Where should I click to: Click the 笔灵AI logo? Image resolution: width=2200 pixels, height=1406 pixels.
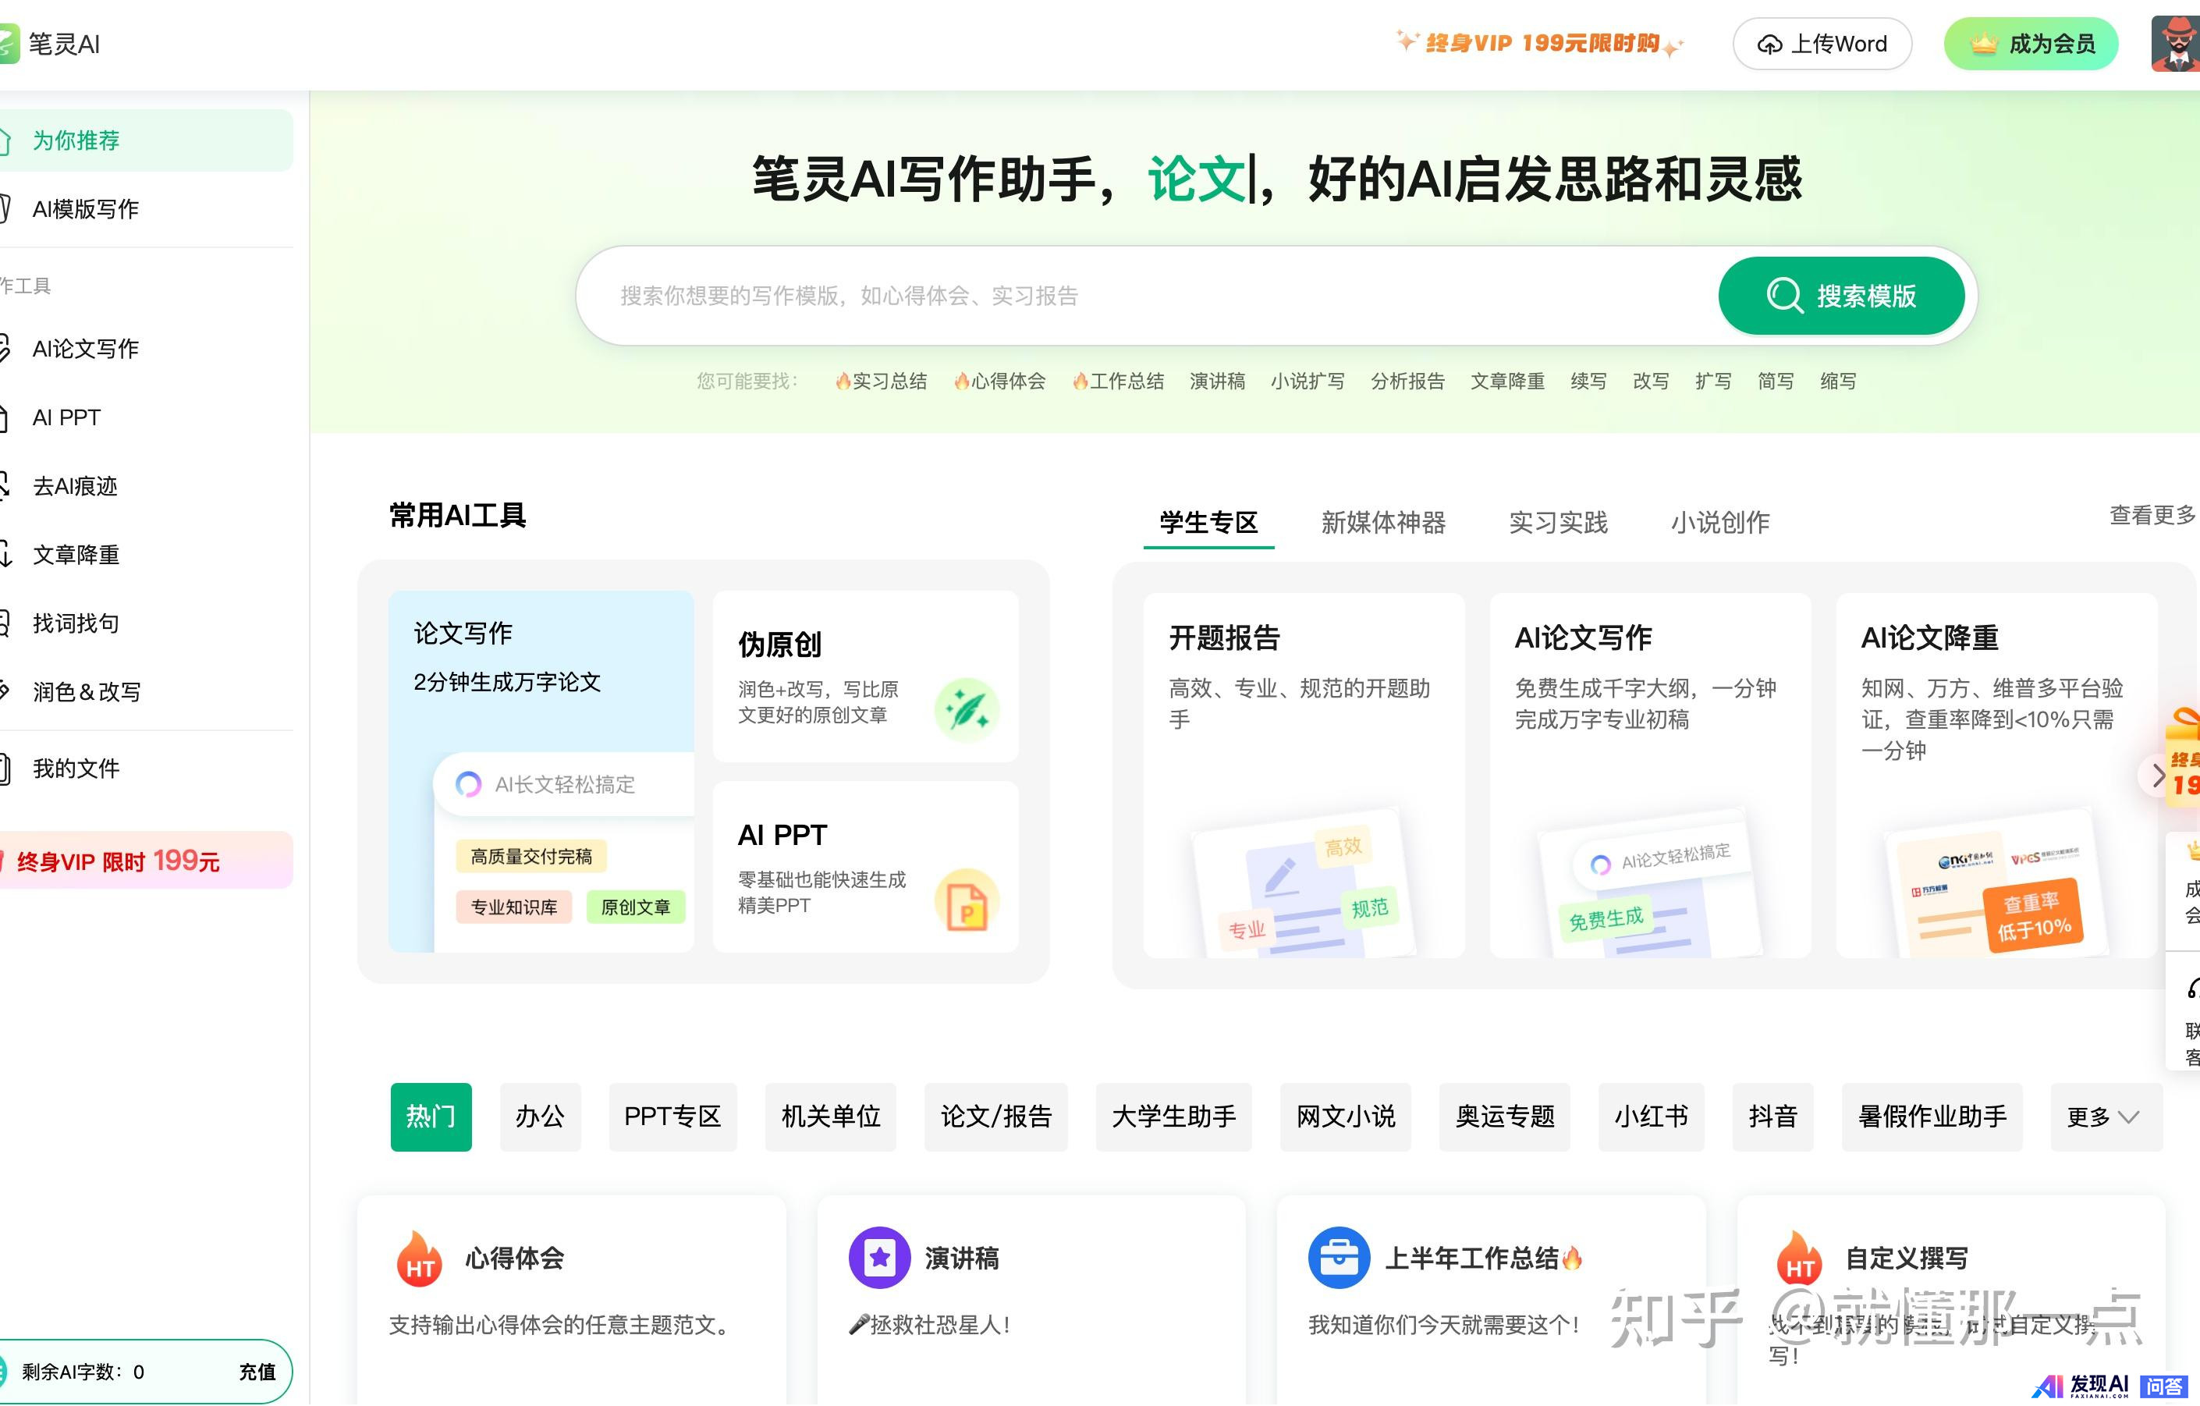50,44
